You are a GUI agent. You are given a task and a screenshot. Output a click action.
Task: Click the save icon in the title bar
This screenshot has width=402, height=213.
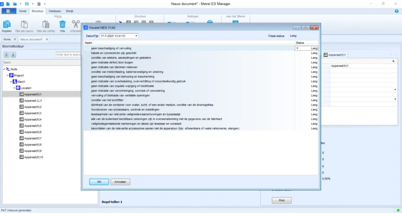(27, 4)
